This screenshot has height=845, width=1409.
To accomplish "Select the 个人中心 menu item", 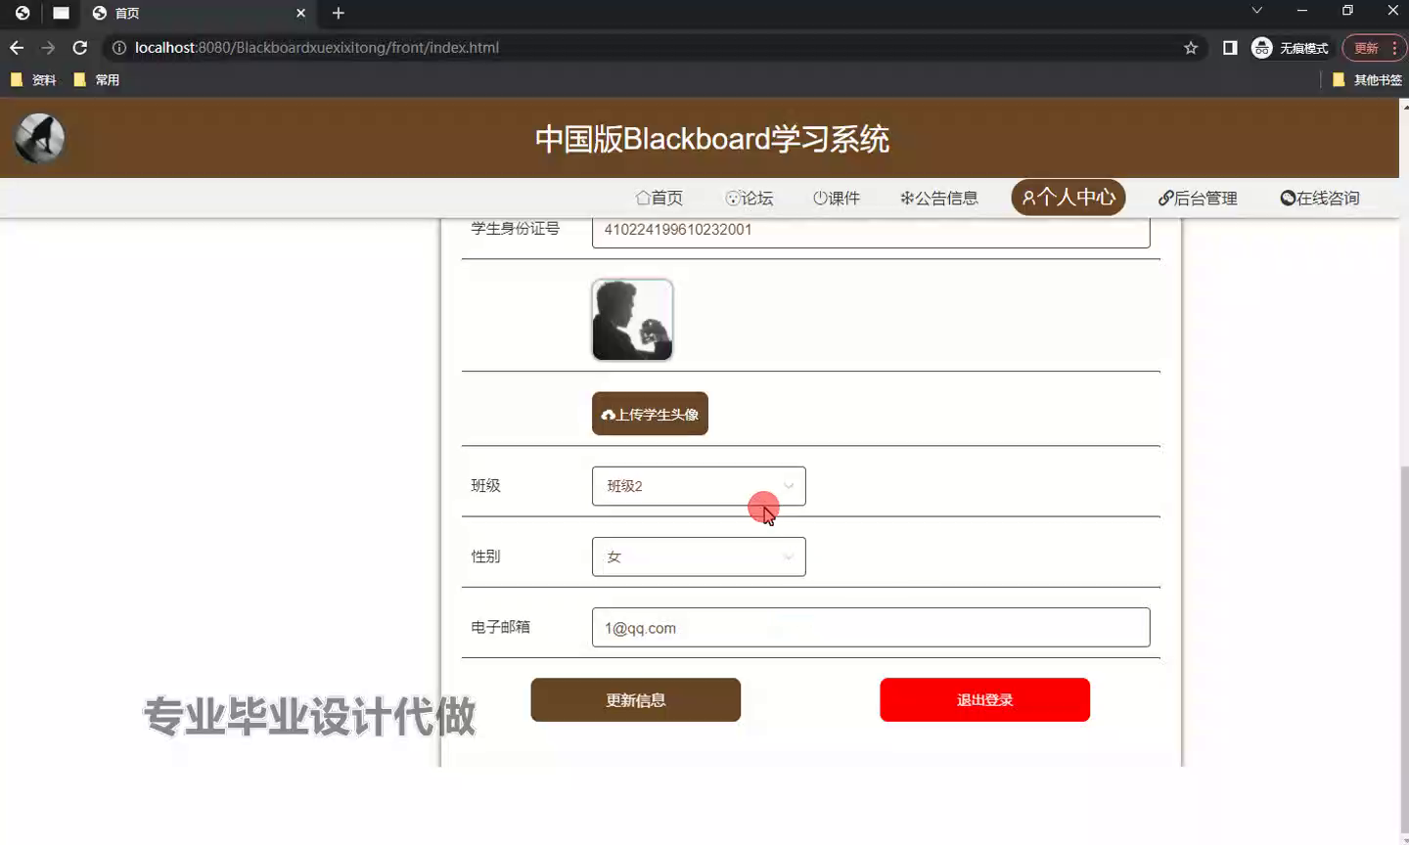I will click(1068, 198).
